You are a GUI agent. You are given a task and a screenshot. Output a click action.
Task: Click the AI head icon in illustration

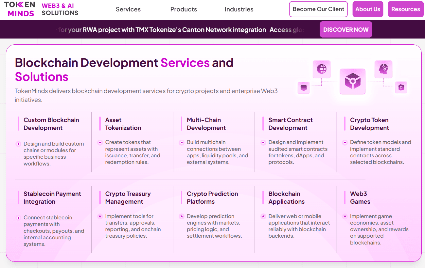click(383, 69)
